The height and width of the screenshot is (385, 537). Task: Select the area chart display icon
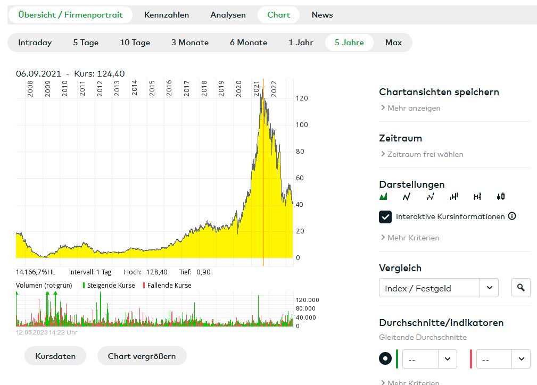click(x=383, y=197)
